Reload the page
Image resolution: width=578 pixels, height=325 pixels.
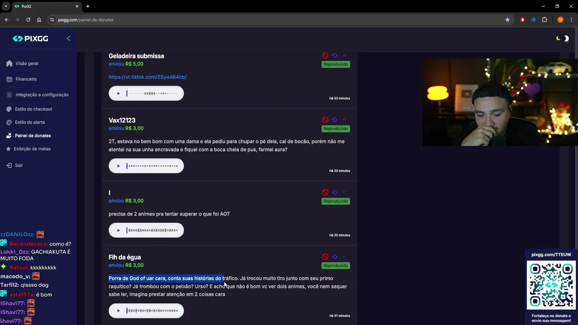tap(28, 20)
